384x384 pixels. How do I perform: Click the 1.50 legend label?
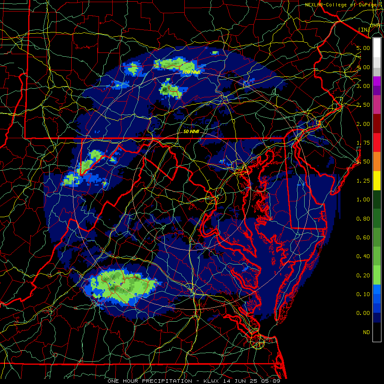pos(363,162)
